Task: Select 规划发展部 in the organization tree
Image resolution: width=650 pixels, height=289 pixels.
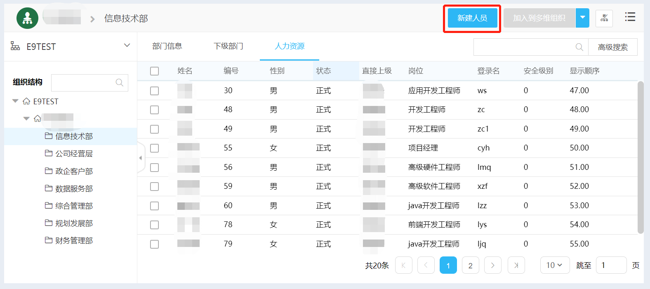Action: [74, 223]
